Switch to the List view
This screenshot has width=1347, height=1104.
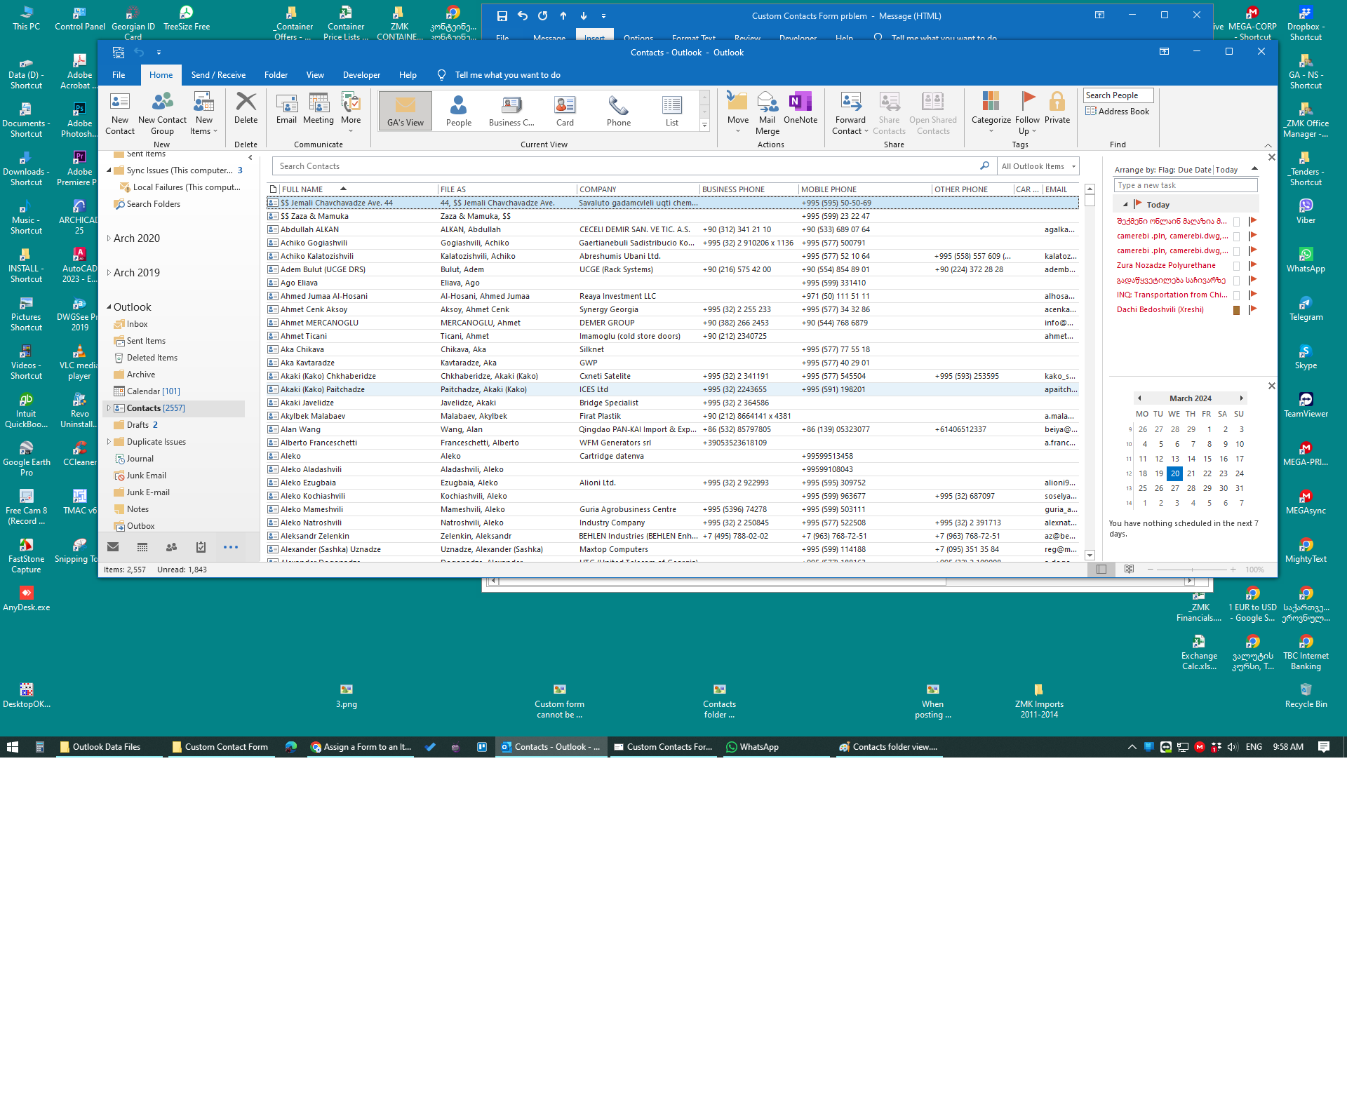[x=672, y=111]
